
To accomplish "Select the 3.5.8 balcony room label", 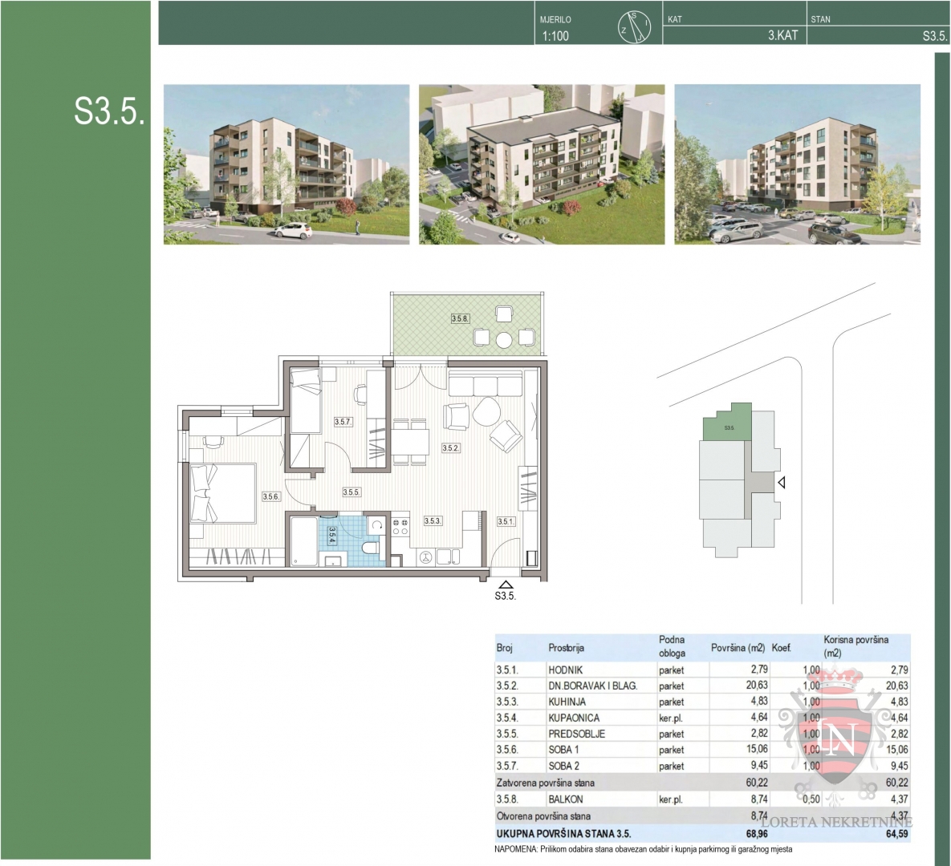I will pyautogui.click(x=459, y=318).
